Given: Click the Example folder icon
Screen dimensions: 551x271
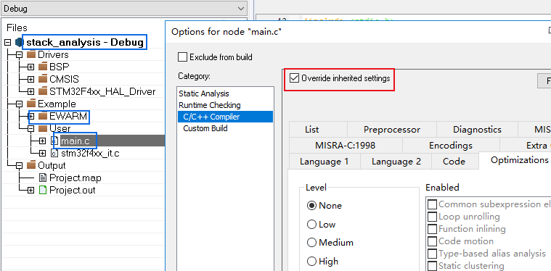Looking at the screenshot, I should (31, 104).
